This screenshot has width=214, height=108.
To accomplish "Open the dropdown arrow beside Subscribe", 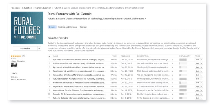I will point(39,49).
